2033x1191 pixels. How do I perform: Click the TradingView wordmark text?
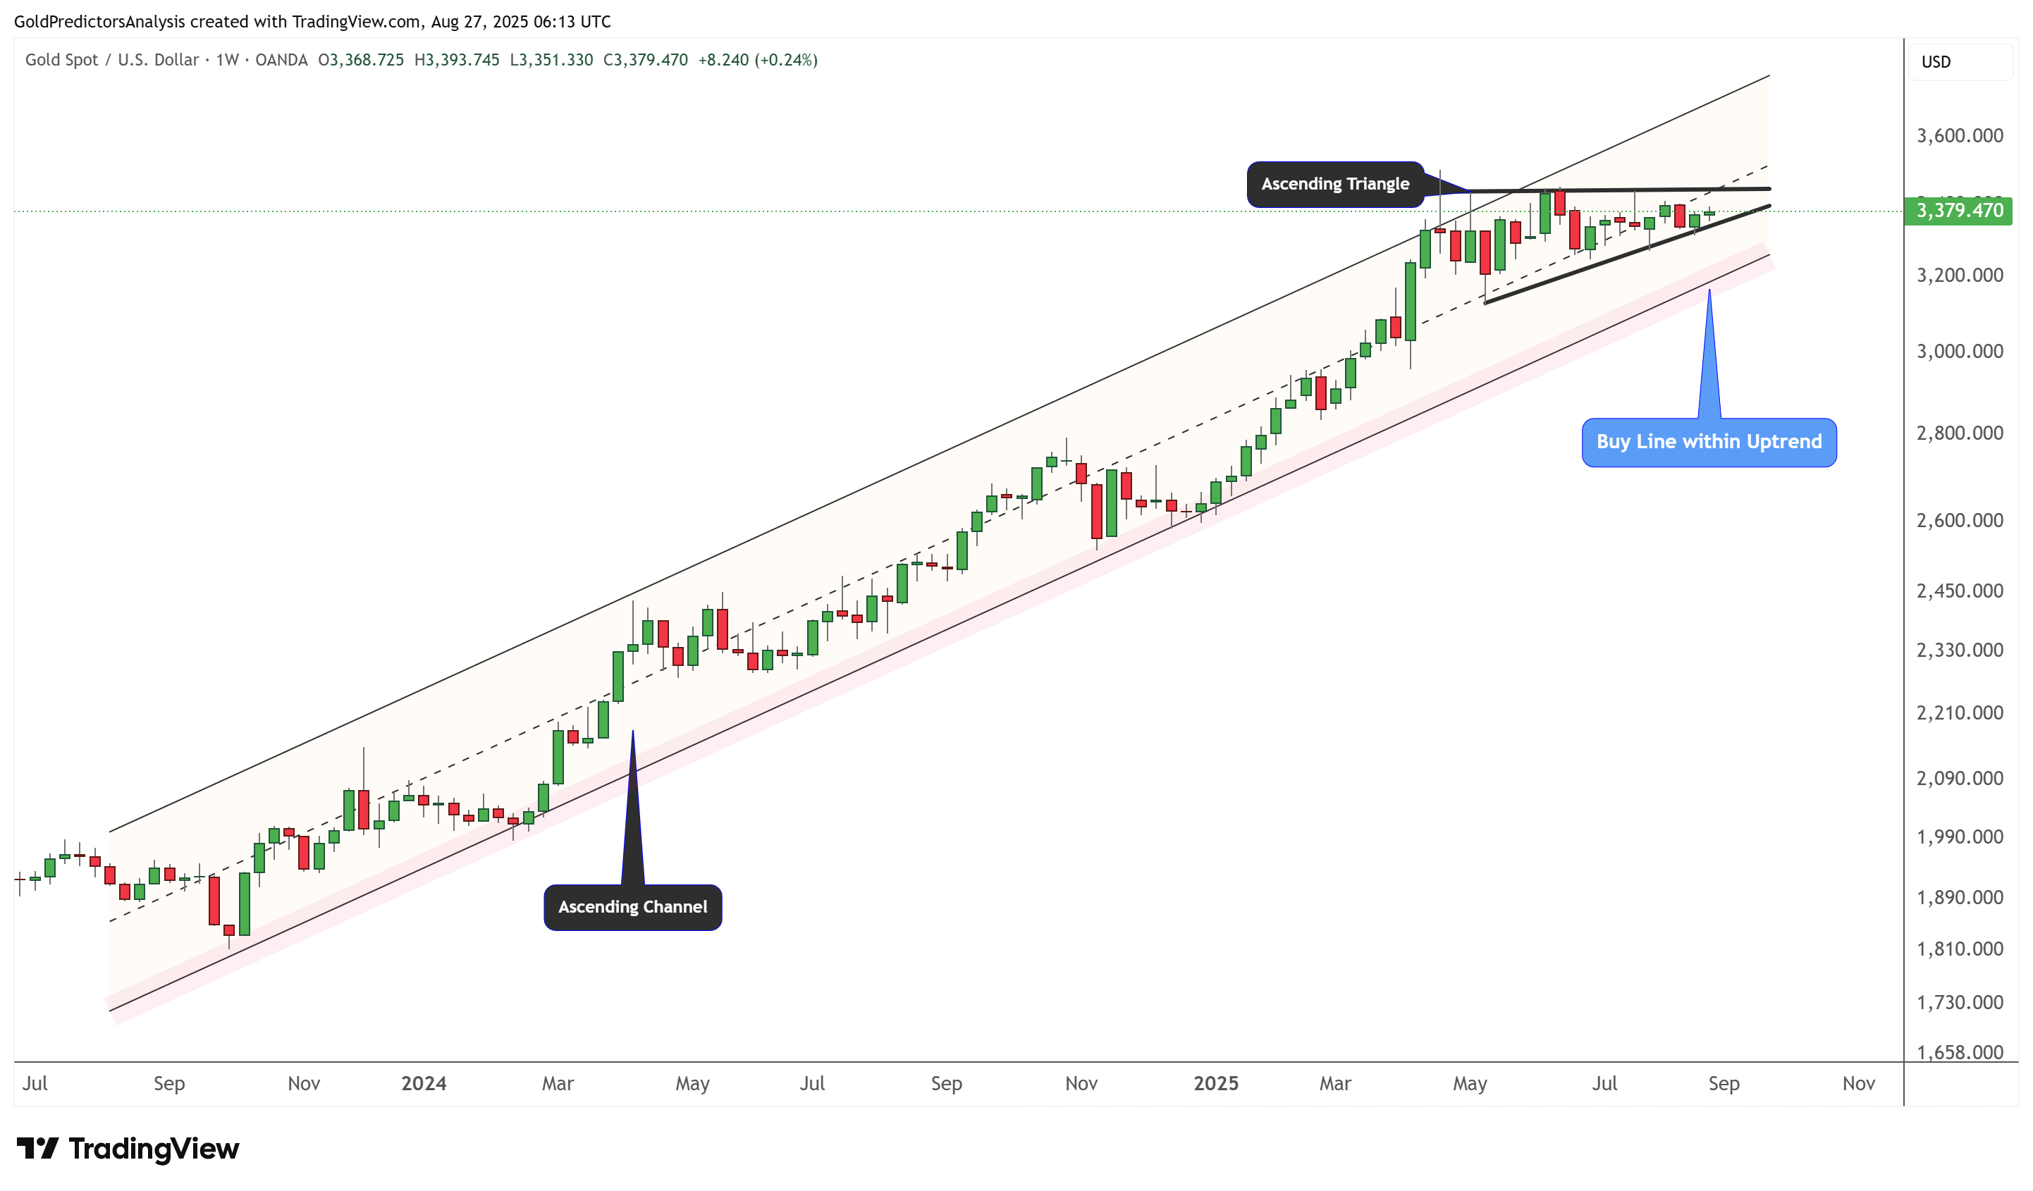(x=153, y=1148)
